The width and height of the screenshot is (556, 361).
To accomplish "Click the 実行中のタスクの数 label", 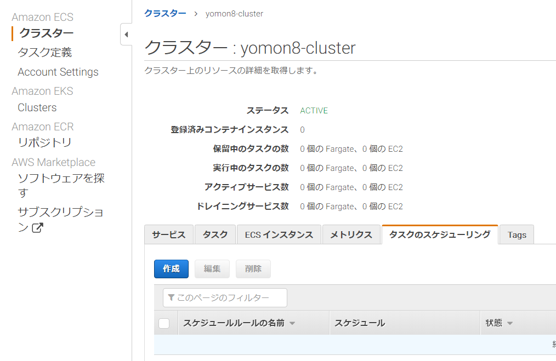I will point(251,168).
